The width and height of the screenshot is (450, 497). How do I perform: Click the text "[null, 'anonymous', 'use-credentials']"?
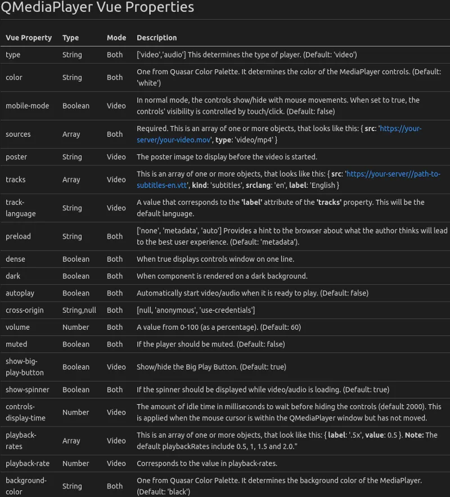click(x=196, y=310)
